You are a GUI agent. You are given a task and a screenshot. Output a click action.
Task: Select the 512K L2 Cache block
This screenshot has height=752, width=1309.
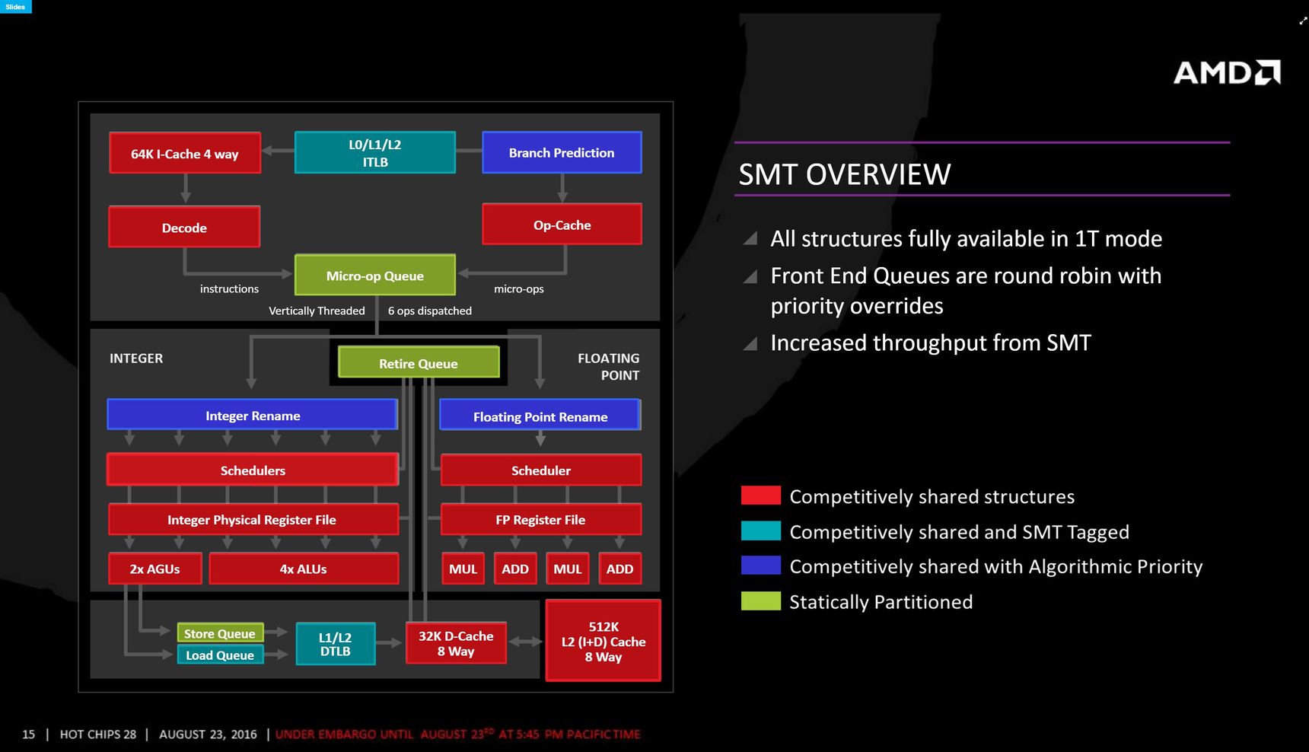click(604, 641)
